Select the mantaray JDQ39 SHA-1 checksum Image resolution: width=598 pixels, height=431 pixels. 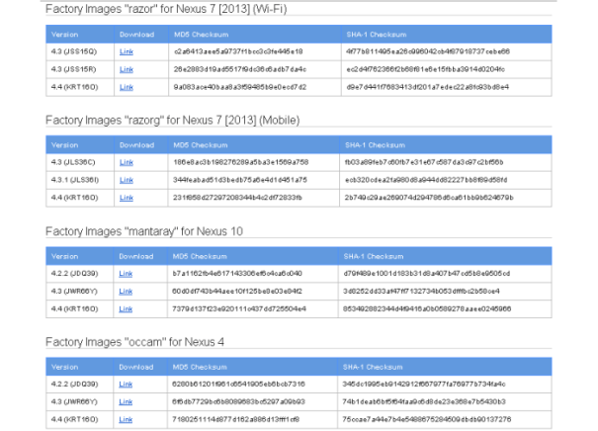tap(426, 274)
